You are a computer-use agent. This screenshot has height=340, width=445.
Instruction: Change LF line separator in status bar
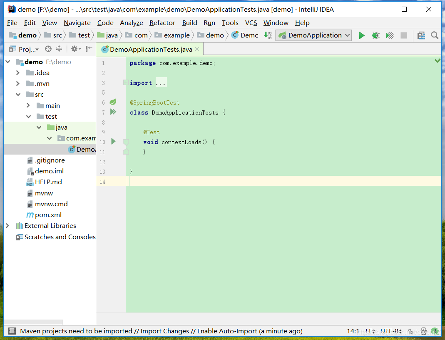pos(370,331)
